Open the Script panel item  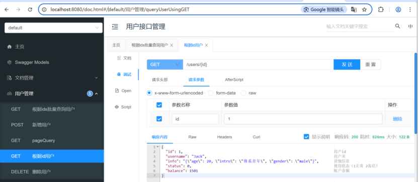[x=123, y=107]
